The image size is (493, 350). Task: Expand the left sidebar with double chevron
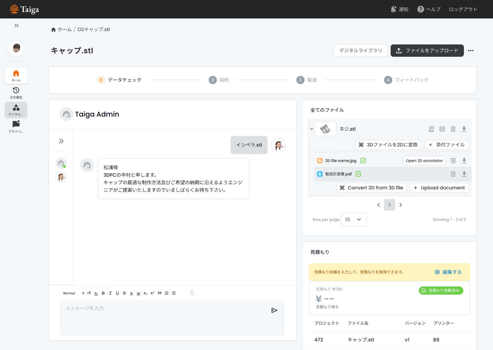pos(16,26)
